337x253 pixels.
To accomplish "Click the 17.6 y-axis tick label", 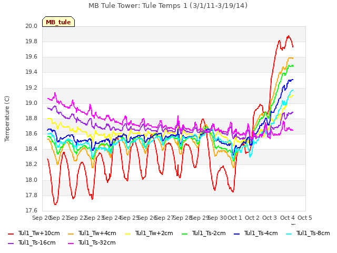I will pos(32,211).
